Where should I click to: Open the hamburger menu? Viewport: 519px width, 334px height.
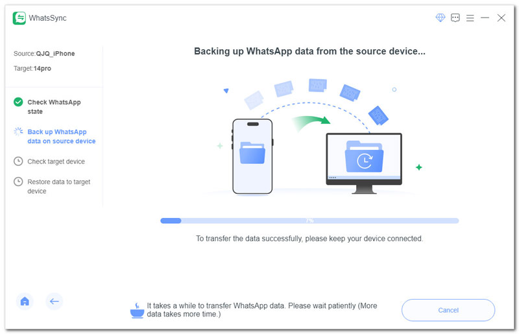click(x=470, y=18)
